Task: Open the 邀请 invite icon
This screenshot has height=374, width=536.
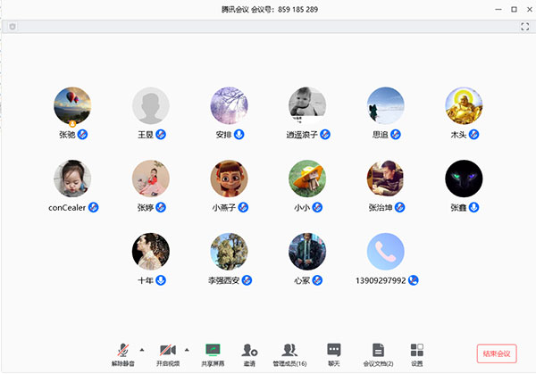Action: (x=250, y=350)
